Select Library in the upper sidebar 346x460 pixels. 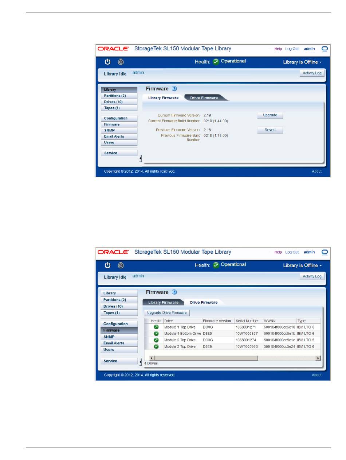[x=119, y=89]
